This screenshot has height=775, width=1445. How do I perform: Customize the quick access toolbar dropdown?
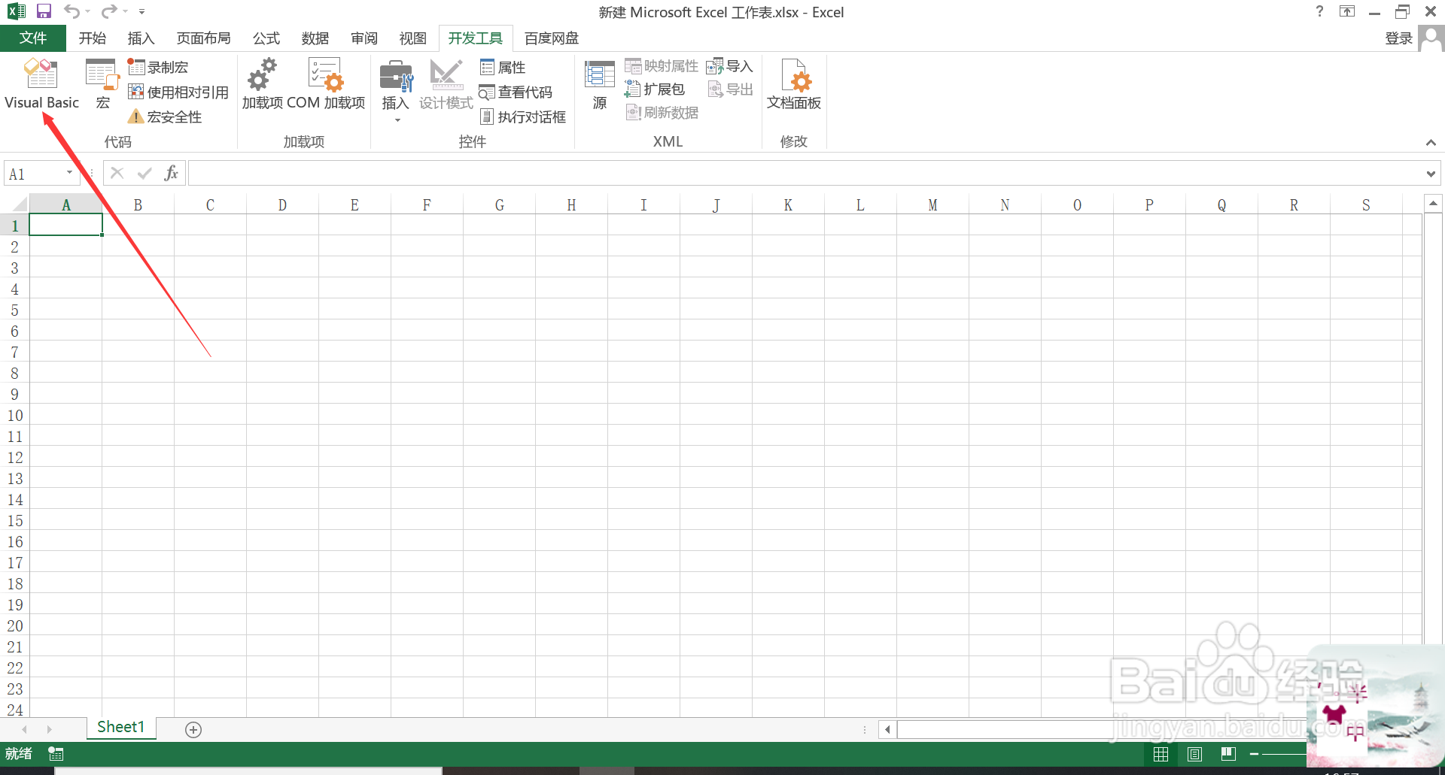[141, 11]
